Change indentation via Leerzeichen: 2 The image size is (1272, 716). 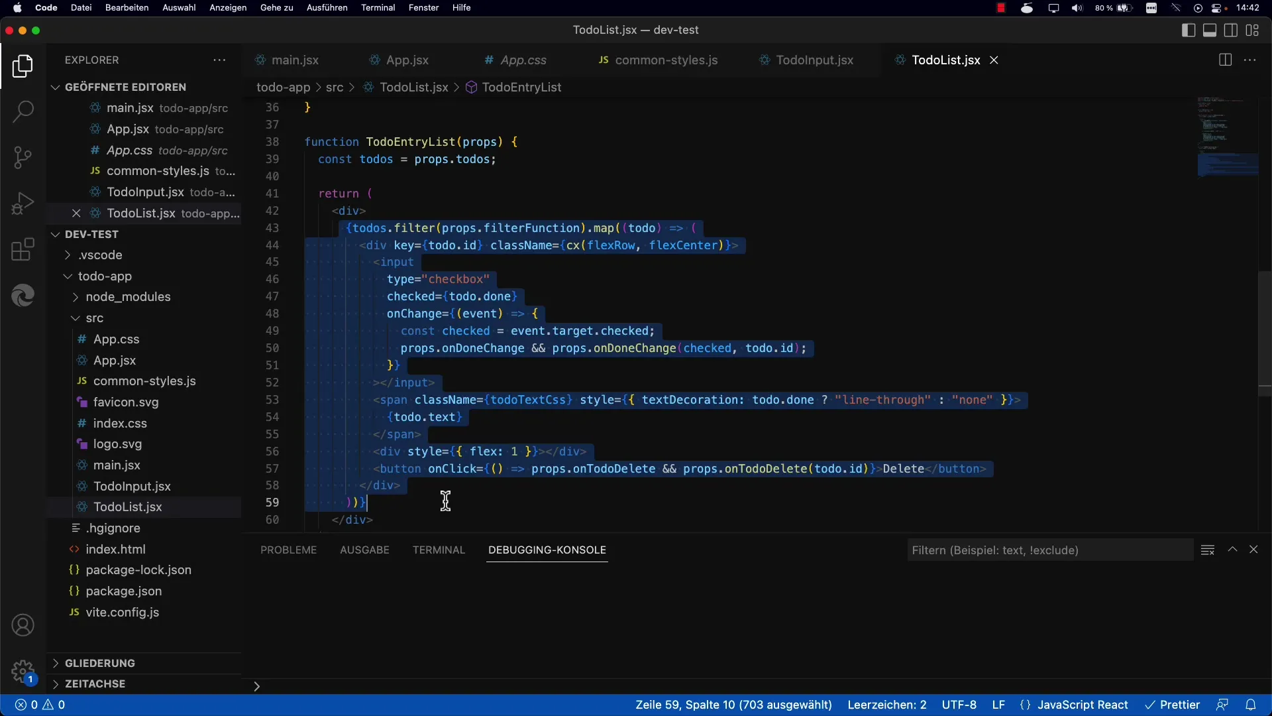tap(887, 705)
